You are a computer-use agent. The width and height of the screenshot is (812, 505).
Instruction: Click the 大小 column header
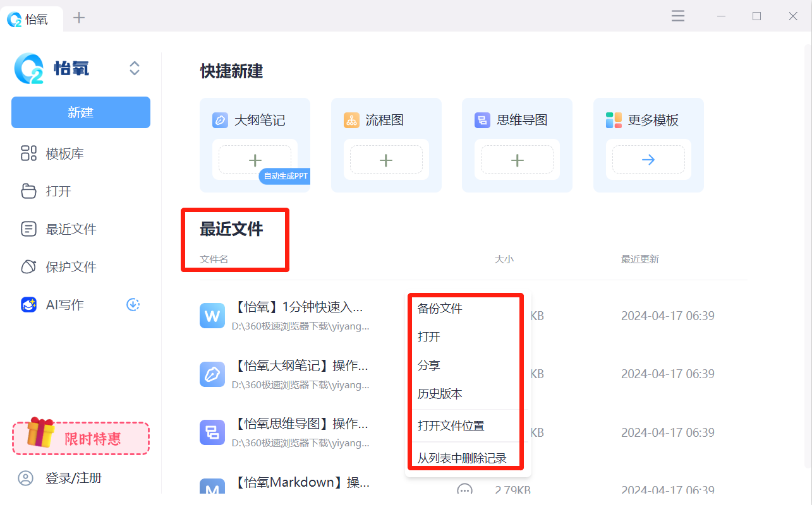tap(504, 259)
